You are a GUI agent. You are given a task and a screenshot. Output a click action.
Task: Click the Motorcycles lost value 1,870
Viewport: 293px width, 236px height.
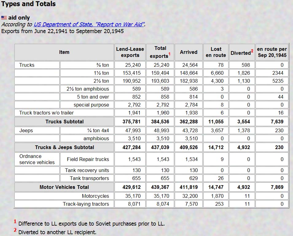click(x=217, y=196)
